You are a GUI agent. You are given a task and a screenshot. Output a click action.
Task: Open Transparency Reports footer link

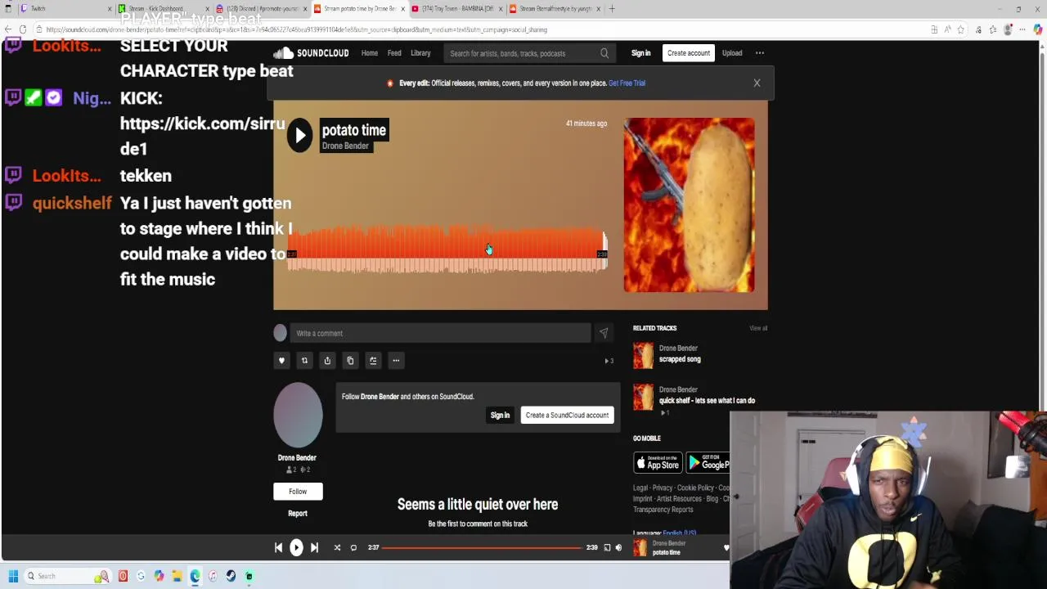click(663, 510)
